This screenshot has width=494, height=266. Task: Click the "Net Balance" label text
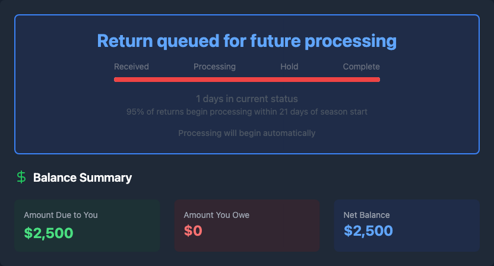click(367, 215)
